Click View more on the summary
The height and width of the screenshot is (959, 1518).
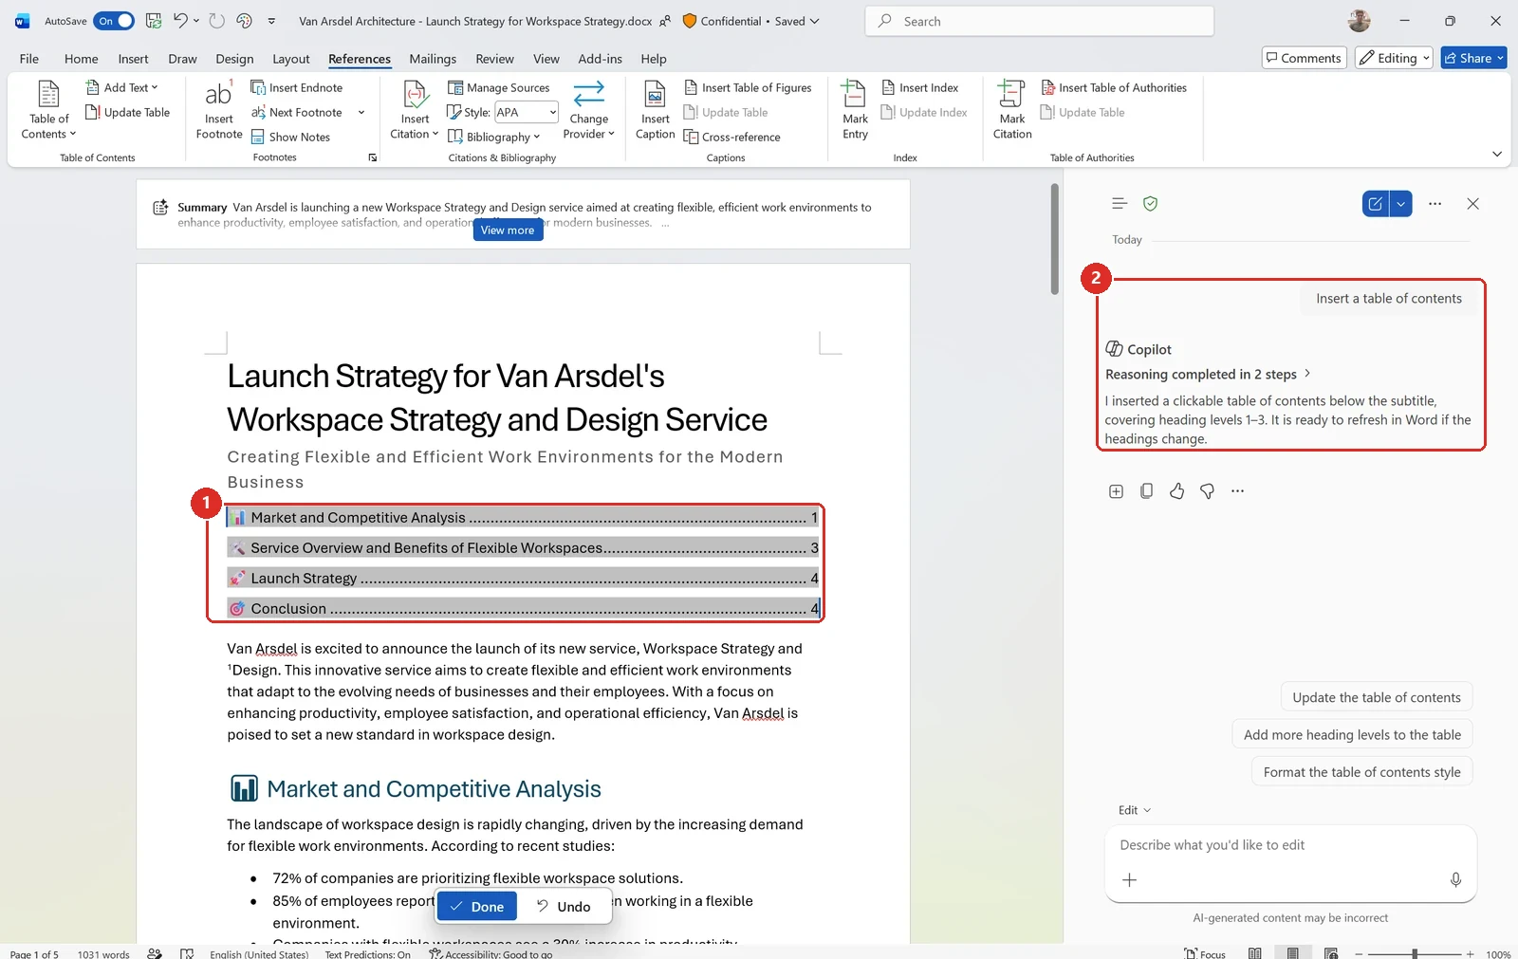[x=508, y=230]
